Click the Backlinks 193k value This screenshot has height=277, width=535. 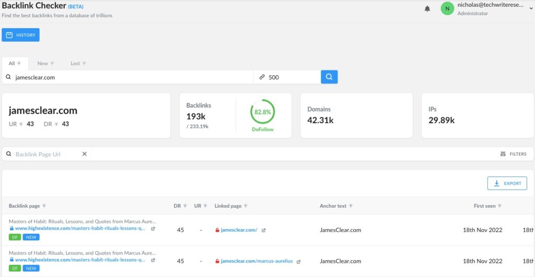196,116
